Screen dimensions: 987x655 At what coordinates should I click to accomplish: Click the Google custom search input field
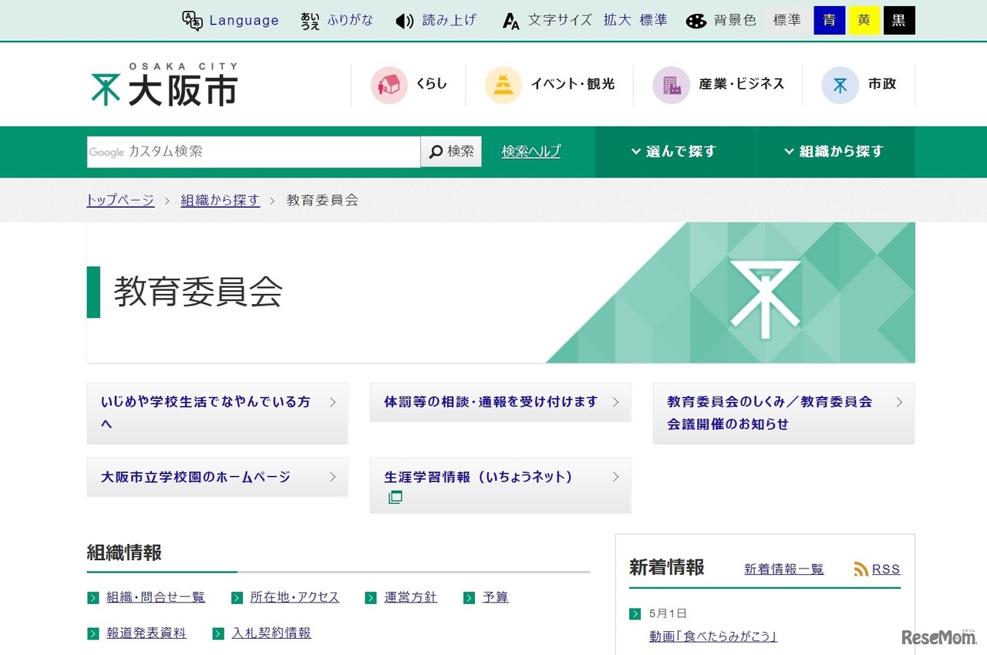coord(254,151)
